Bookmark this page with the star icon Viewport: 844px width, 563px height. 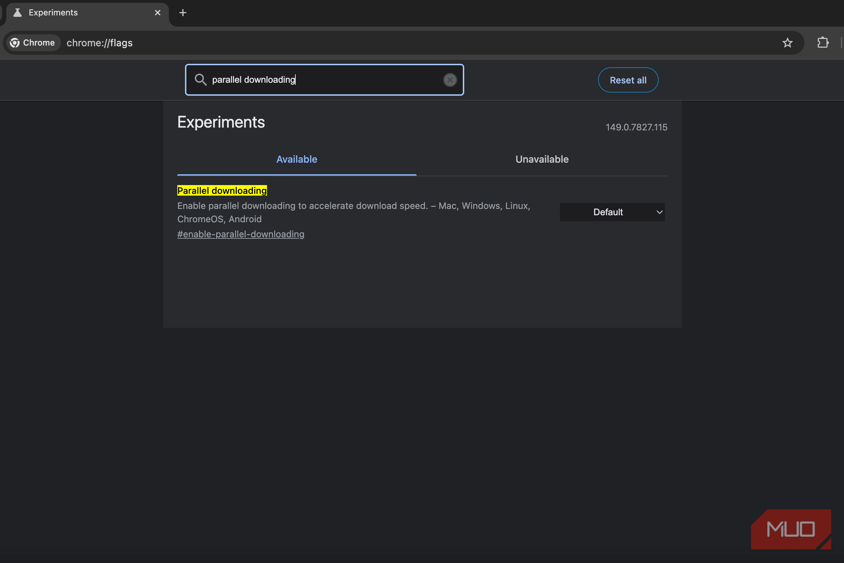point(787,43)
